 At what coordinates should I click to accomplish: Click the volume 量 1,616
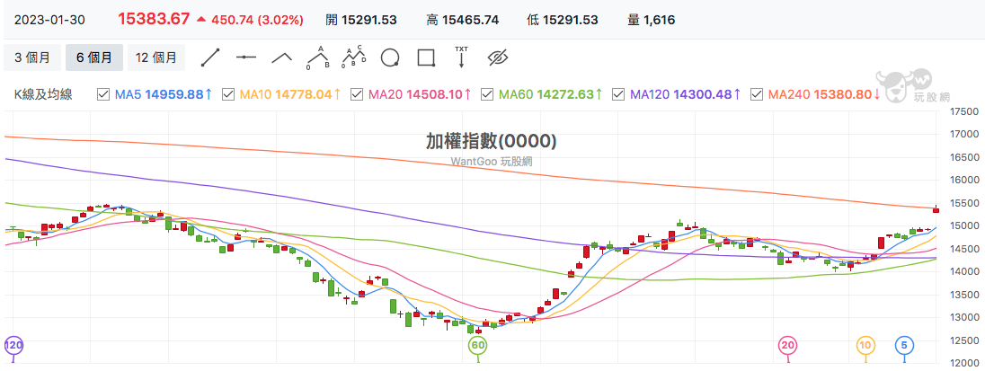pos(652,20)
